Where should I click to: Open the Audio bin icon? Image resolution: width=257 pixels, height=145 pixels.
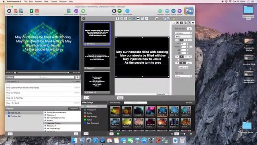pyautogui.click(x=76, y=11)
